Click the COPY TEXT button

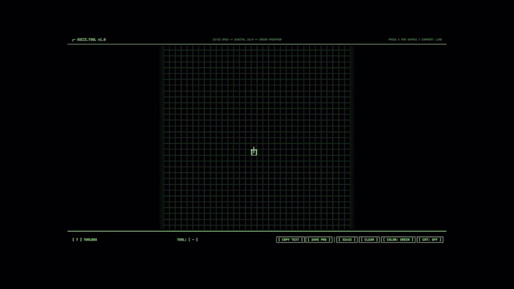point(290,240)
